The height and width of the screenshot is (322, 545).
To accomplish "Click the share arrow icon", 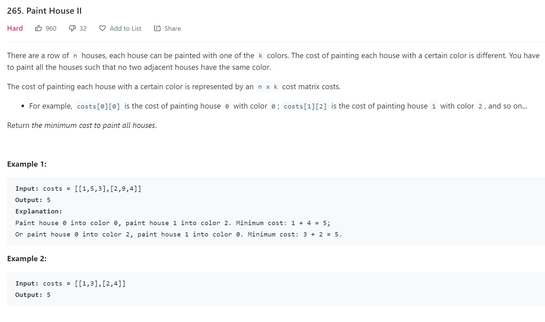I will click(x=157, y=28).
